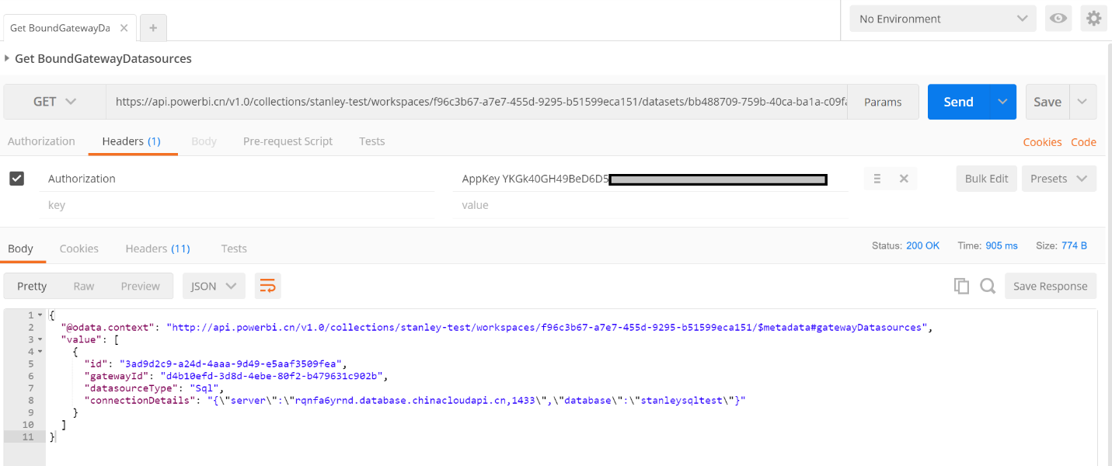Collapse the root JSON object at line 1
This screenshot has height=466, width=1112.
point(40,315)
